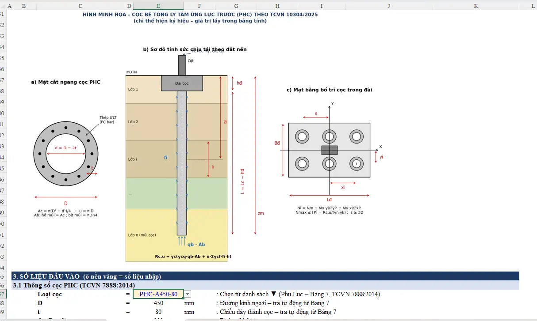Select column F header

pos(200,6)
